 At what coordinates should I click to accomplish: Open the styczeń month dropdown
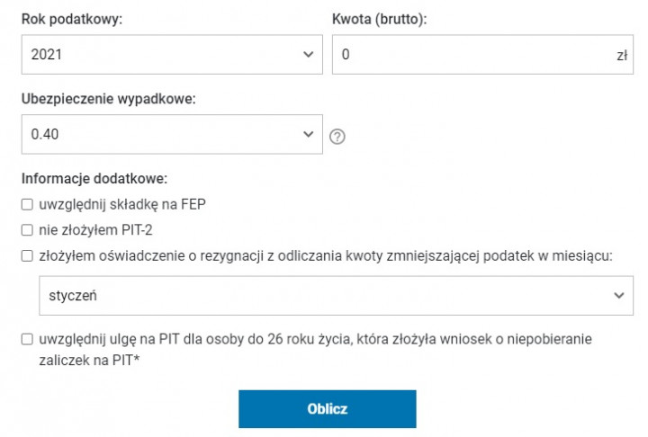pyautogui.click(x=336, y=296)
